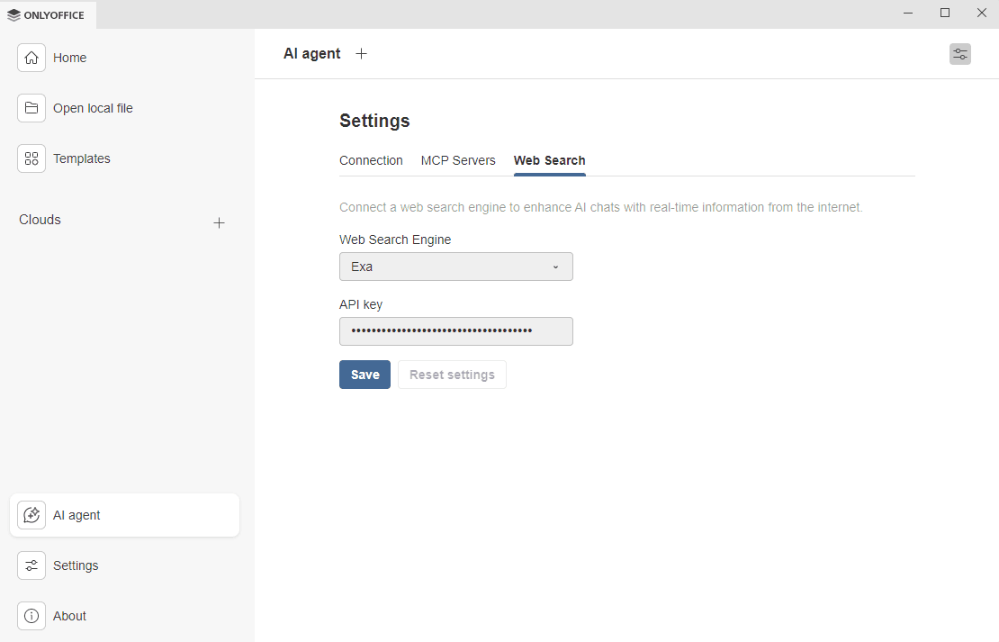Select the Web Search tab
This screenshot has width=999, height=642.
[549, 160]
